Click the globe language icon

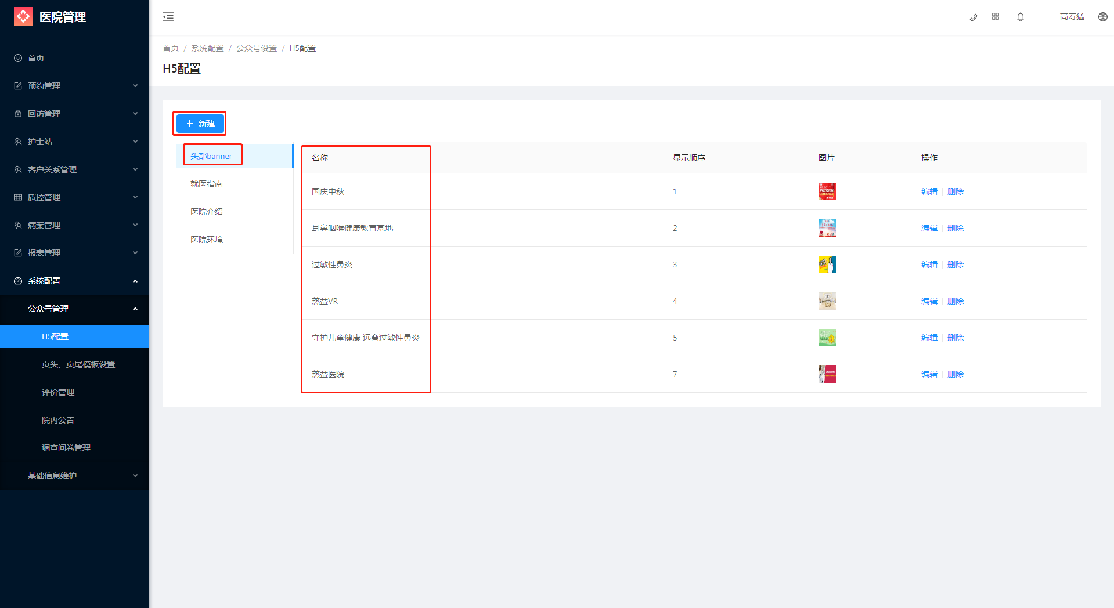pyautogui.click(x=1103, y=17)
